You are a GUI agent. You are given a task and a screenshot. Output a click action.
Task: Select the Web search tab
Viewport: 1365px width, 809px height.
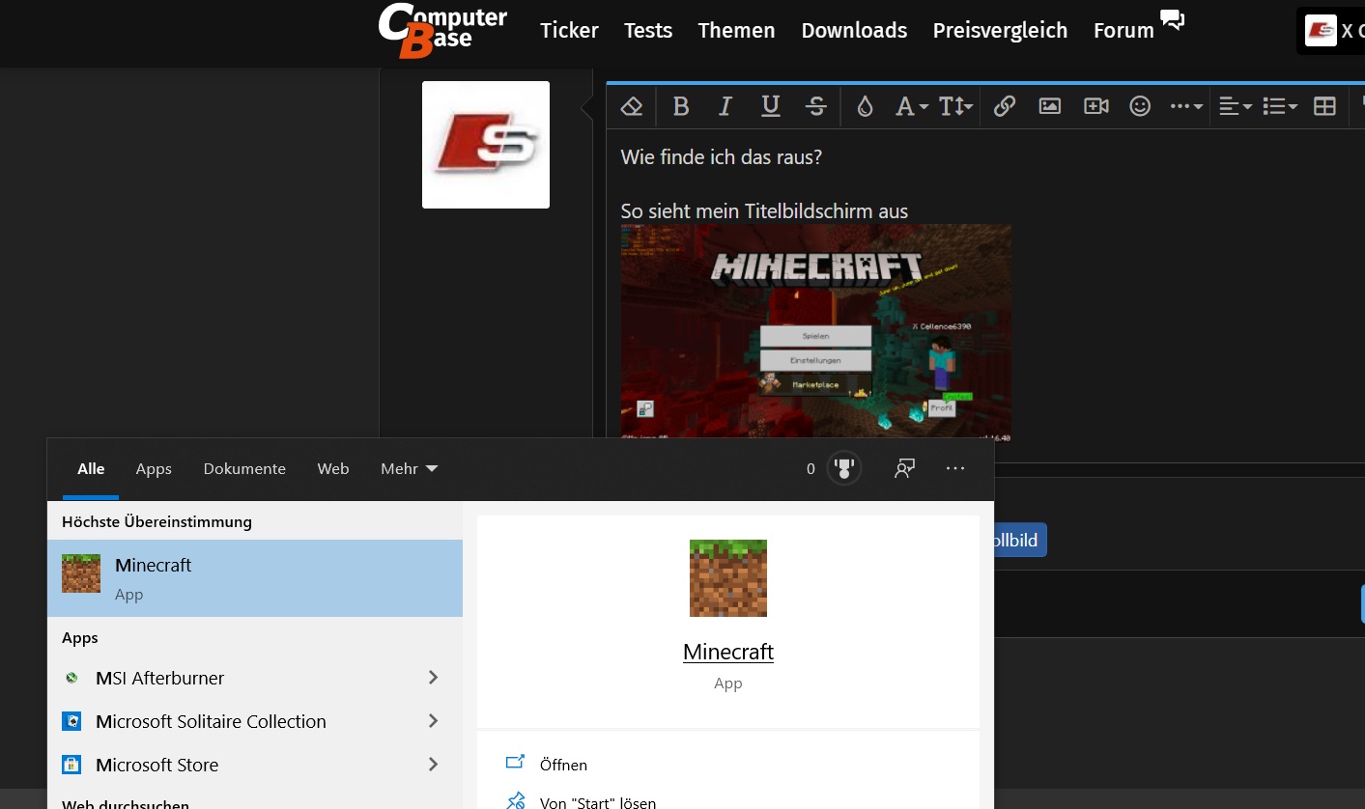coord(333,468)
